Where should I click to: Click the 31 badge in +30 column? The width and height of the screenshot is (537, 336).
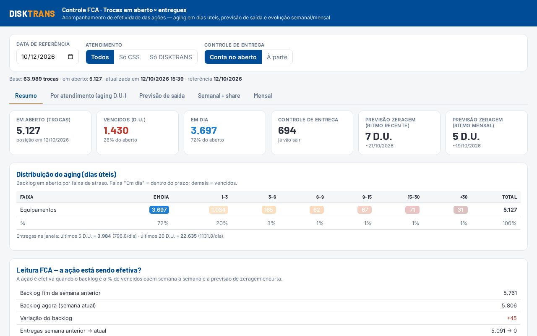pyautogui.click(x=461, y=210)
